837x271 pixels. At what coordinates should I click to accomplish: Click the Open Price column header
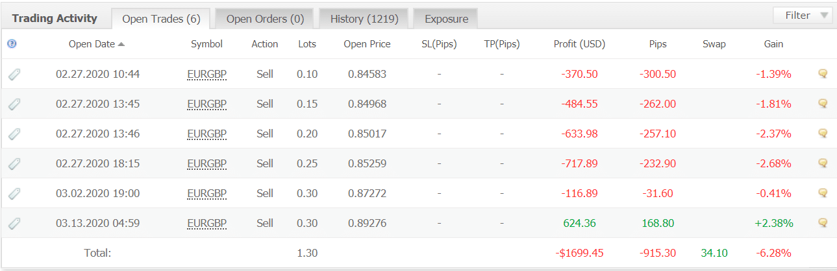pos(367,44)
